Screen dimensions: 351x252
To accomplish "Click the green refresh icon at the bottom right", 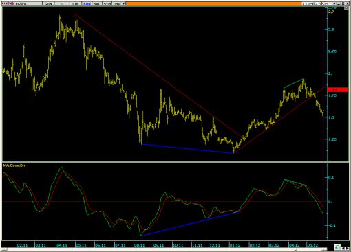I will (x=338, y=247).
